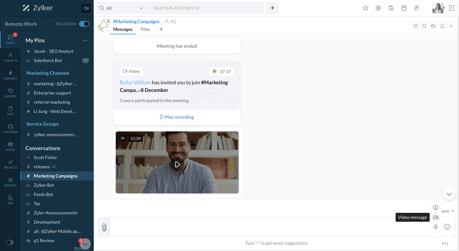
Task: Select the Video message recording icon
Action: click(435, 217)
